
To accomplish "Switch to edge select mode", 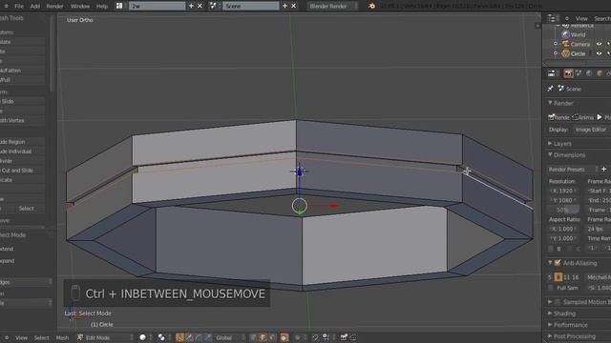I will pyautogui.click(x=263, y=337).
